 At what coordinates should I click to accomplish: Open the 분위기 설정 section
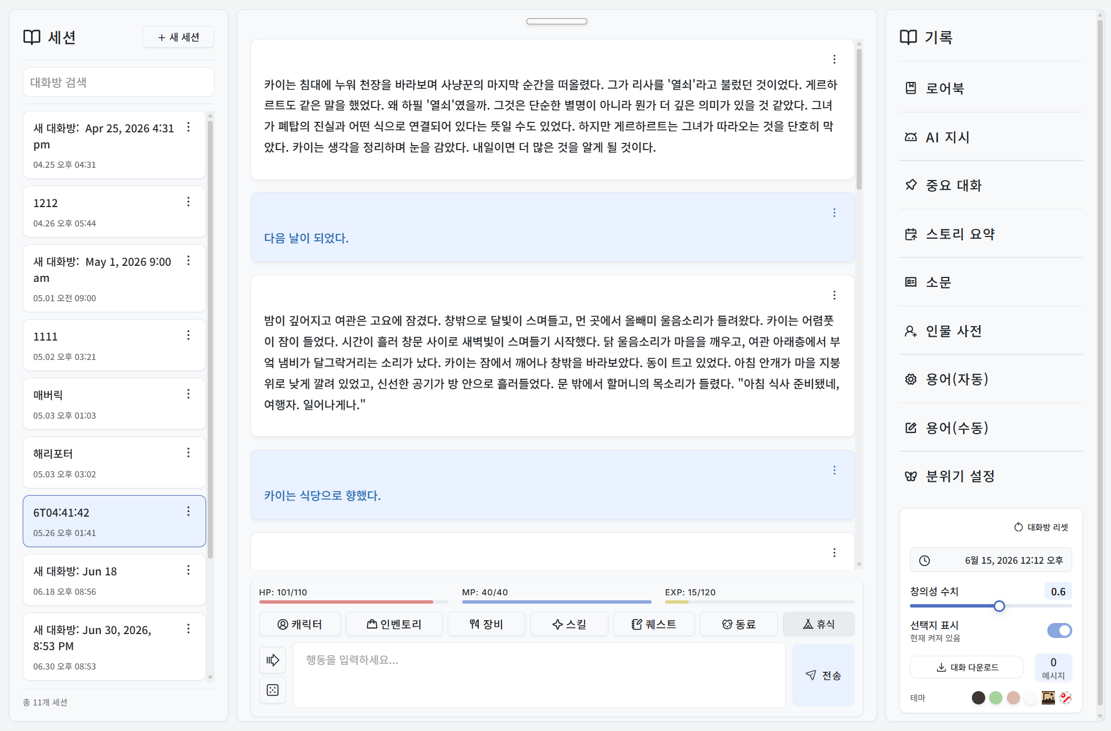click(x=991, y=476)
